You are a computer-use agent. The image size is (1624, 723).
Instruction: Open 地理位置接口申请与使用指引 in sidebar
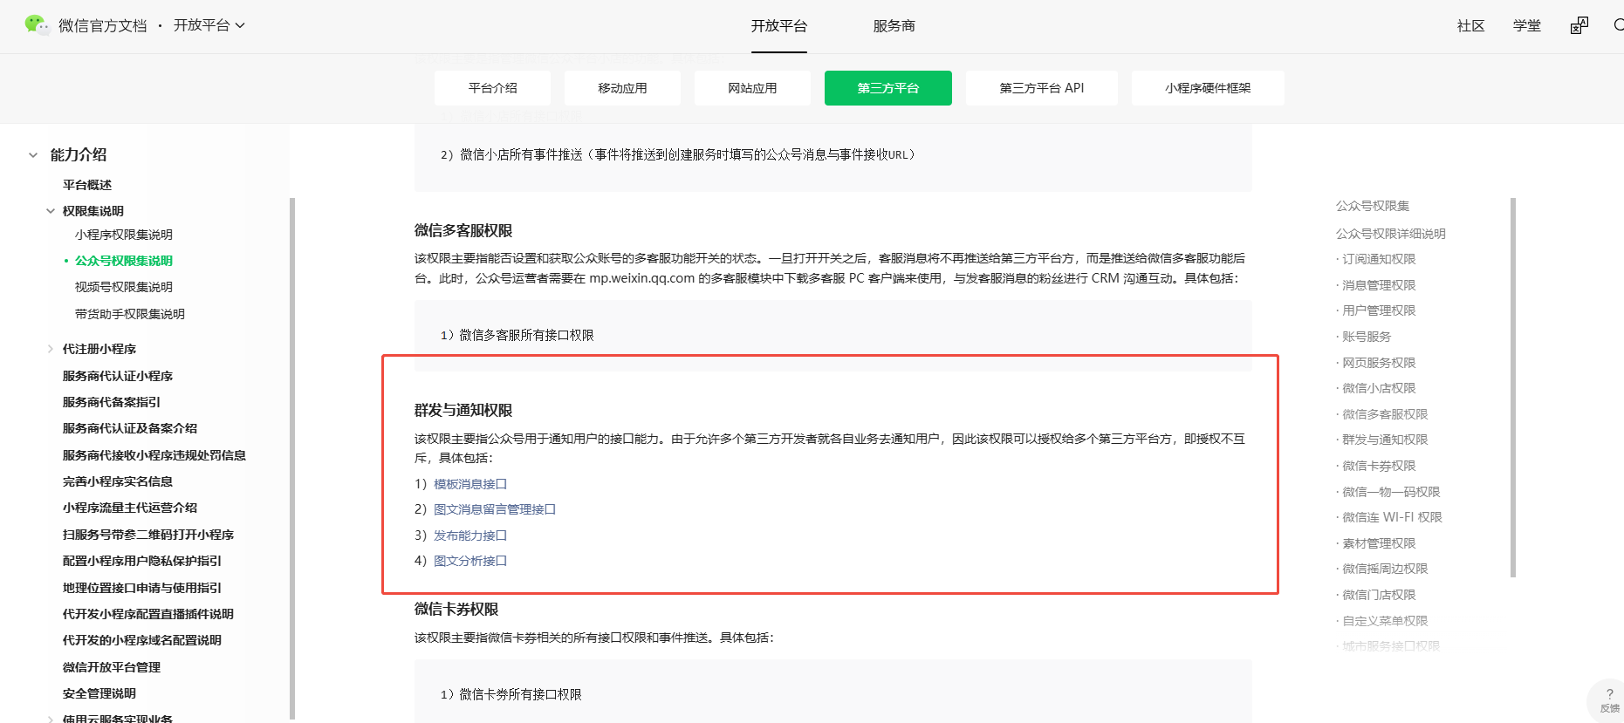pyautogui.click(x=142, y=588)
